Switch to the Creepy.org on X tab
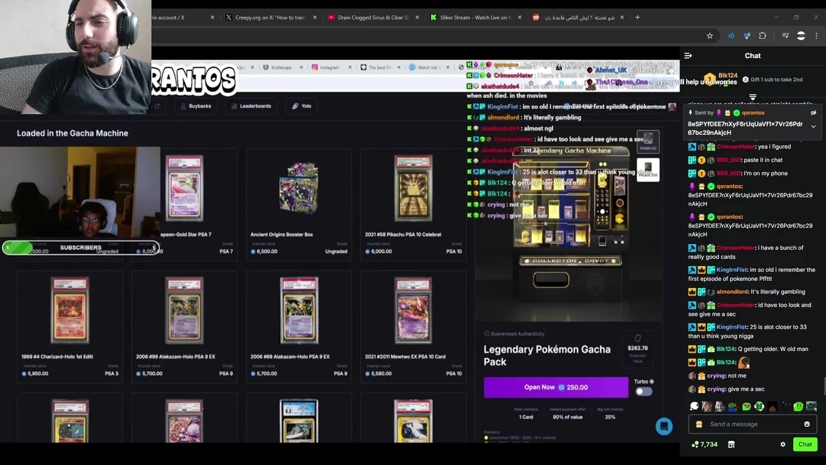826x465 pixels. pyautogui.click(x=269, y=17)
